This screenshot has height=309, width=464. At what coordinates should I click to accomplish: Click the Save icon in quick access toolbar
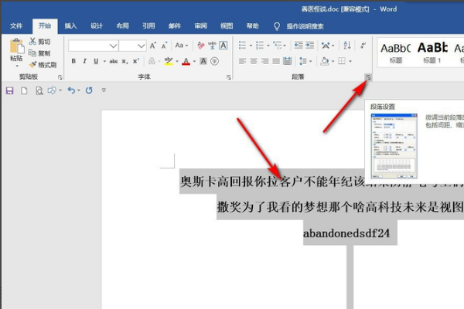click(10, 90)
